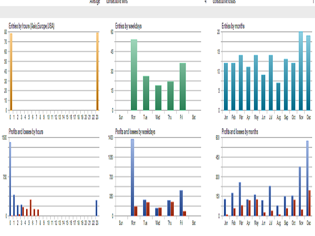Select the red Thu loss bar in weekdays chart

point(172,209)
